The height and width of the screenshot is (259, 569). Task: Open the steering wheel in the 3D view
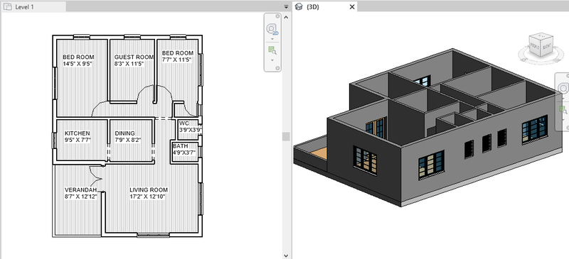563,88
